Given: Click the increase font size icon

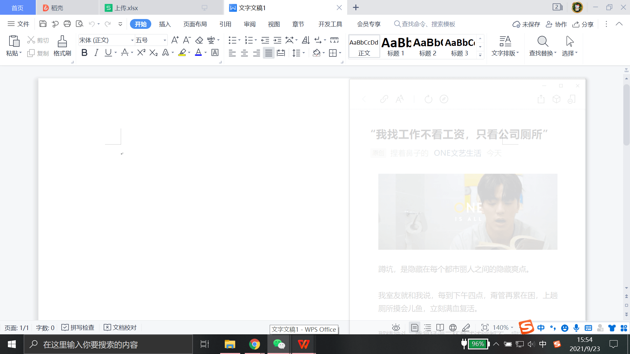Looking at the screenshot, I should coord(175,40).
